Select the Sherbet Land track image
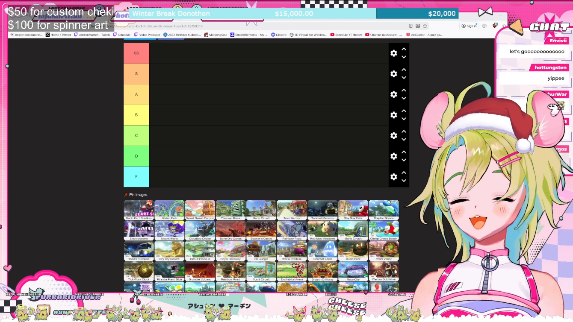This screenshot has height=322, width=573. pyautogui.click(x=322, y=251)
